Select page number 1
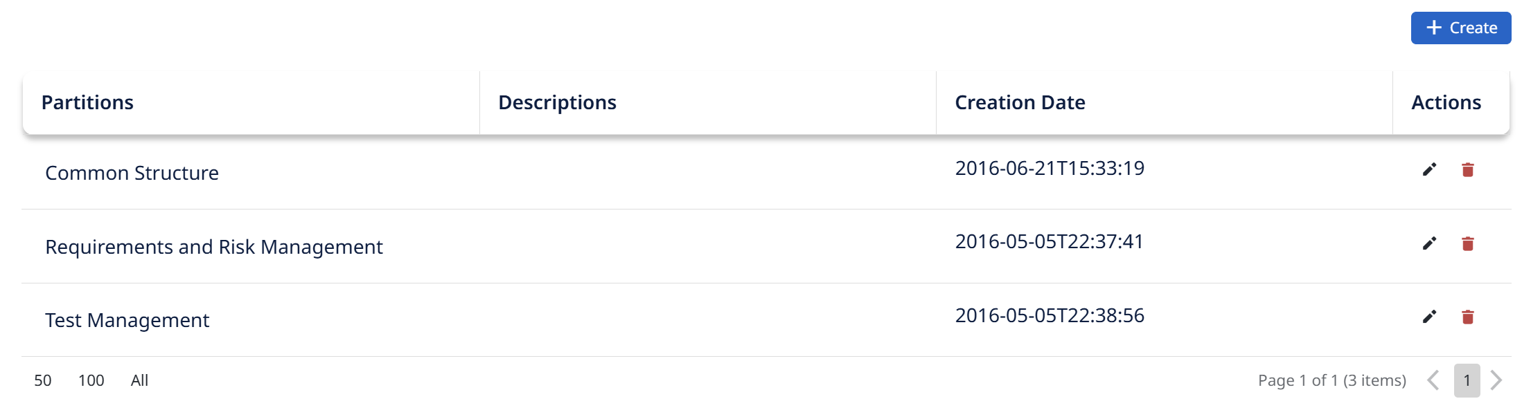1540x410 pixels. tap(1467, 380)
